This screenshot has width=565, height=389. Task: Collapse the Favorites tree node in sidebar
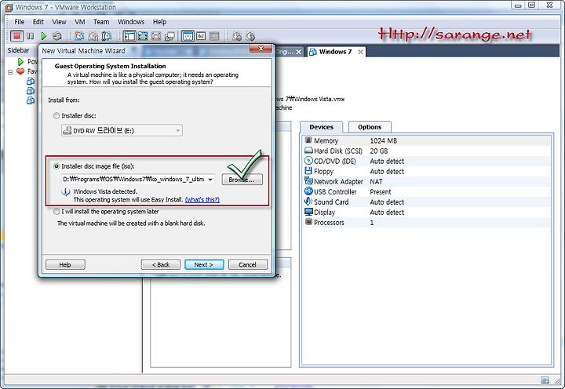pyautogui.click(x=10, y=72)
